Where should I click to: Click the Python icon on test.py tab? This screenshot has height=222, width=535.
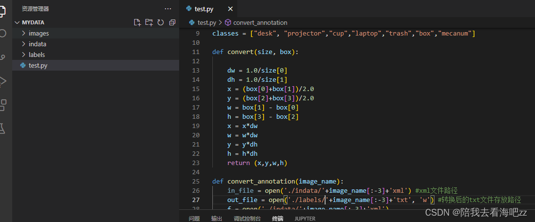[x=189, y=9]
